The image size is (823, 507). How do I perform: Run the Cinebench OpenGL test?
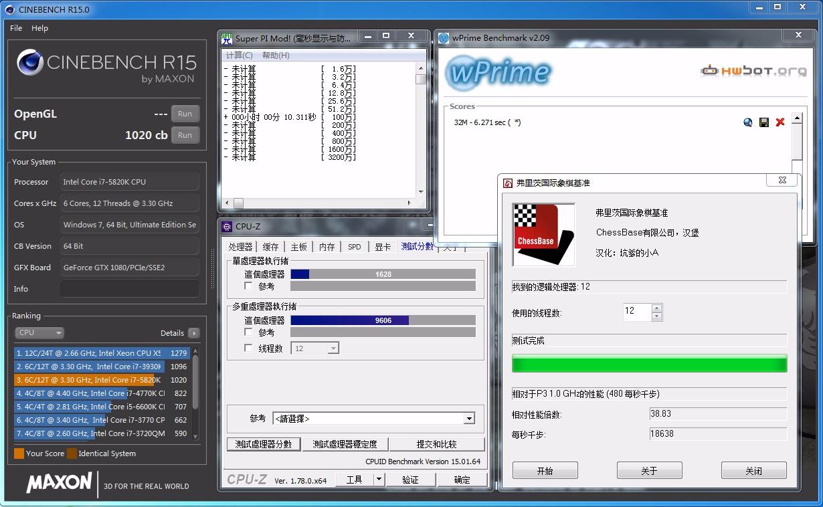[x=185, y=114]
